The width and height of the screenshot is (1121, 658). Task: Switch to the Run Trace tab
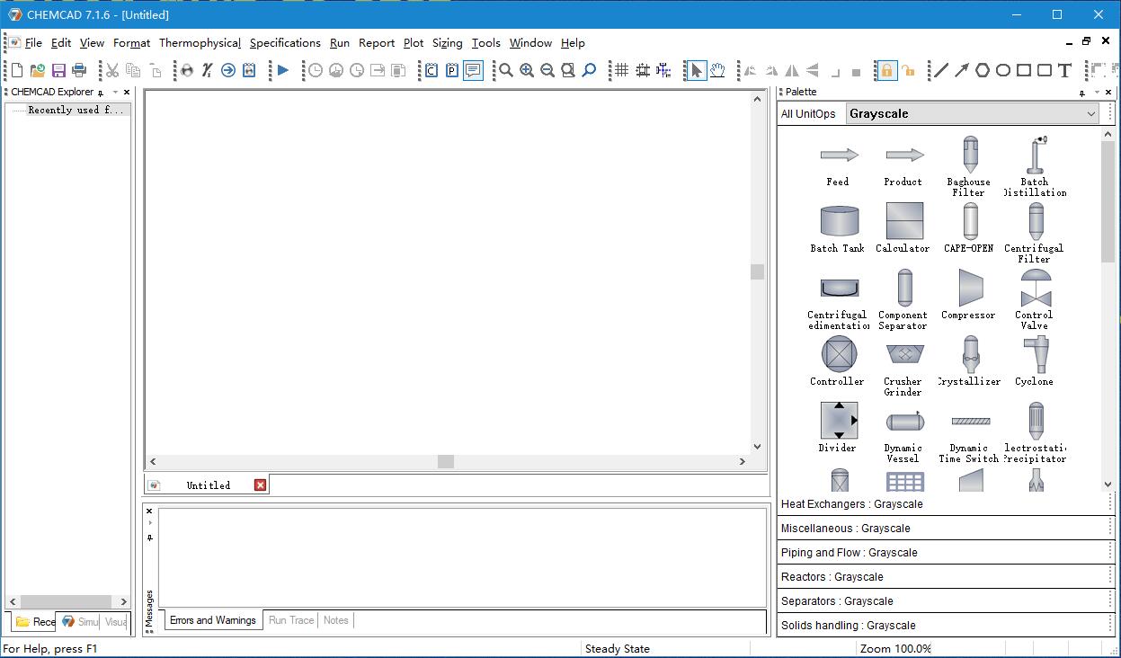pos(290,619)
